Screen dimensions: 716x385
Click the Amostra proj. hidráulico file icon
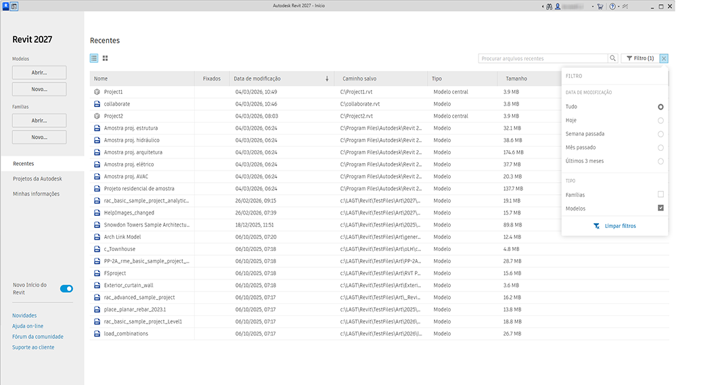(97, 140)
